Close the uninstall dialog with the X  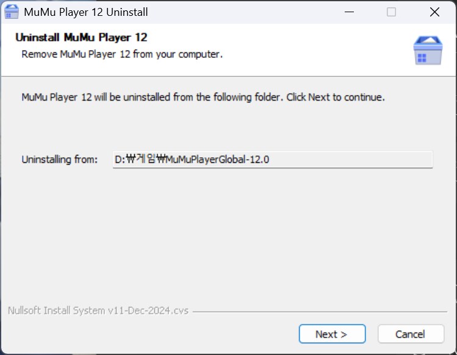[434, 12]
